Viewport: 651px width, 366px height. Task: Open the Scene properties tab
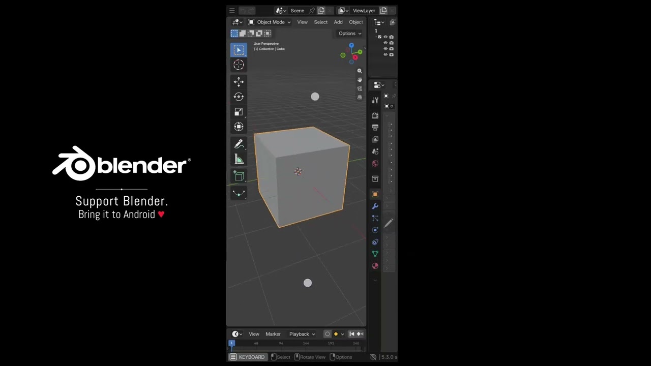click(375, 151)
